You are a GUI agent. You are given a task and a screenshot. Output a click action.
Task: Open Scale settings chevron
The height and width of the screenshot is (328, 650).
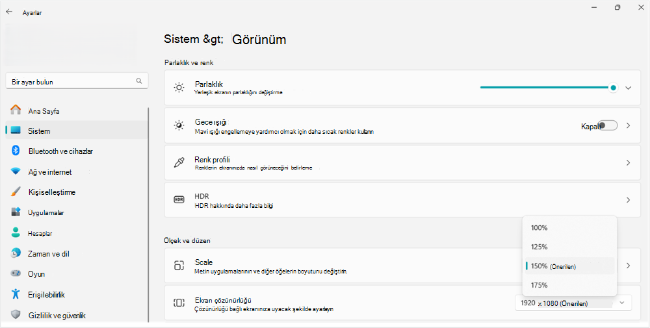pyautogui.click(x=629, y=266)
